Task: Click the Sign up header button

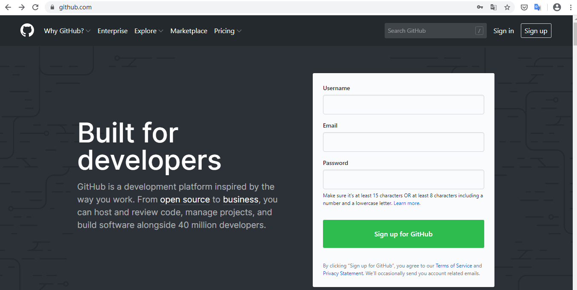Action: tap(536, 31)
